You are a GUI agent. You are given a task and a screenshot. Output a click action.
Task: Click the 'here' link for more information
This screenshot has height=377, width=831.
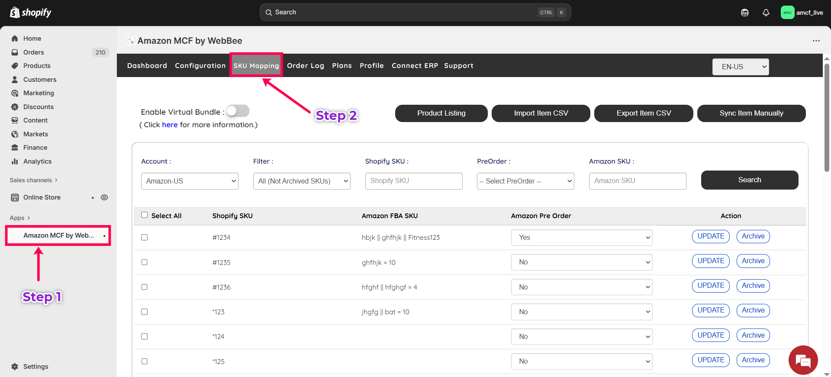pos(170,125)
